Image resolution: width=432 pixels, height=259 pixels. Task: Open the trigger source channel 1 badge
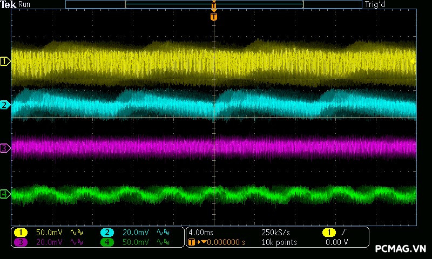click(x=329, y=232)
